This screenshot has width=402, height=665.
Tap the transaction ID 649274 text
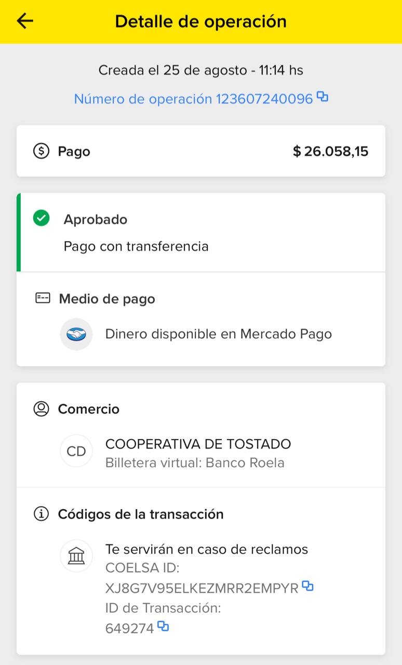point(129,629)
